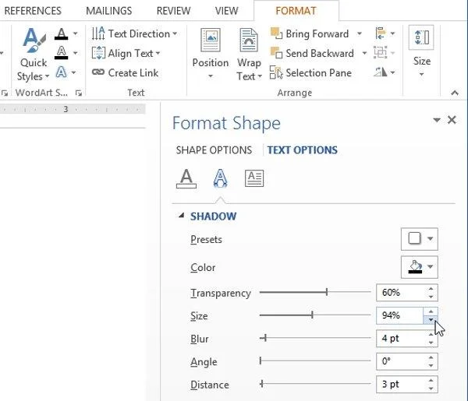The image size is (468, 401).
Task: Open Text Outline dropdown arrow
Action: point(75,53)
